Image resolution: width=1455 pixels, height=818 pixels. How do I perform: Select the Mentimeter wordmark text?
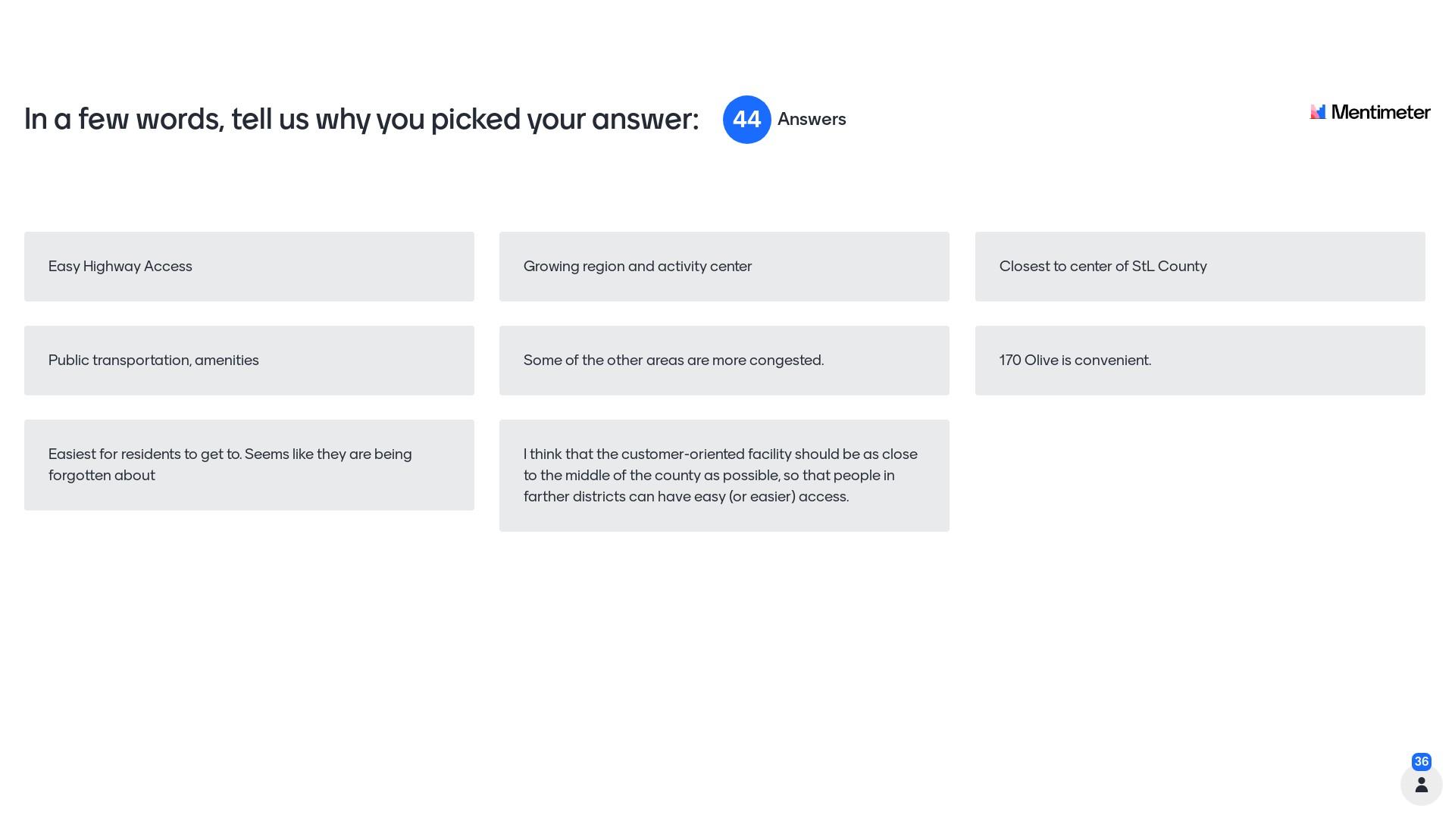(1380, 112)
